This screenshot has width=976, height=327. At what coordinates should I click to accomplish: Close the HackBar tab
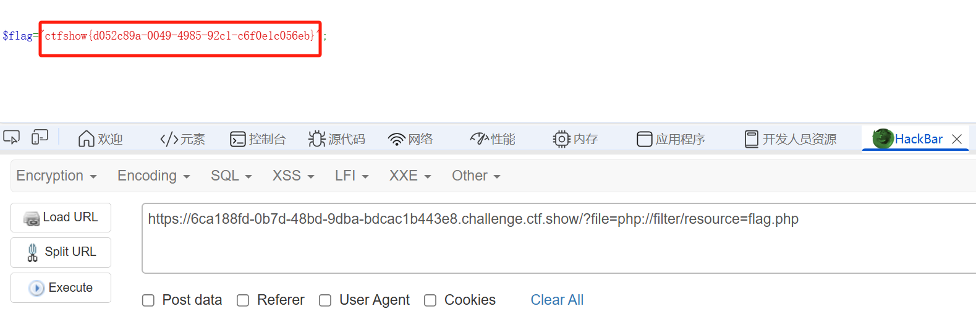click(957, 139)
